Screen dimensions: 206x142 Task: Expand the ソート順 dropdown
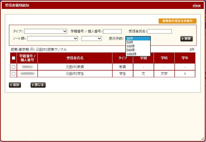[x=53, y=38]
